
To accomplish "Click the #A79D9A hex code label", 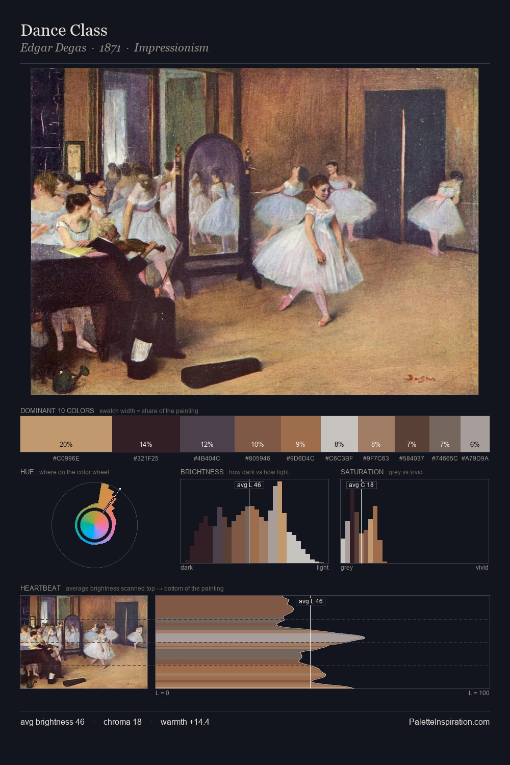I will (475, 458).
